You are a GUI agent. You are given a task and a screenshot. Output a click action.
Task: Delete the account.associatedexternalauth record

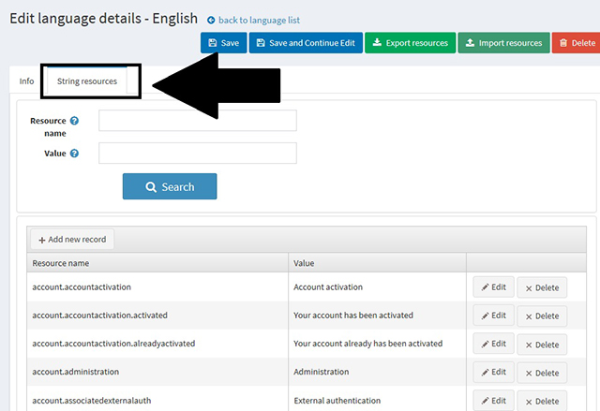tap(542, 401)
